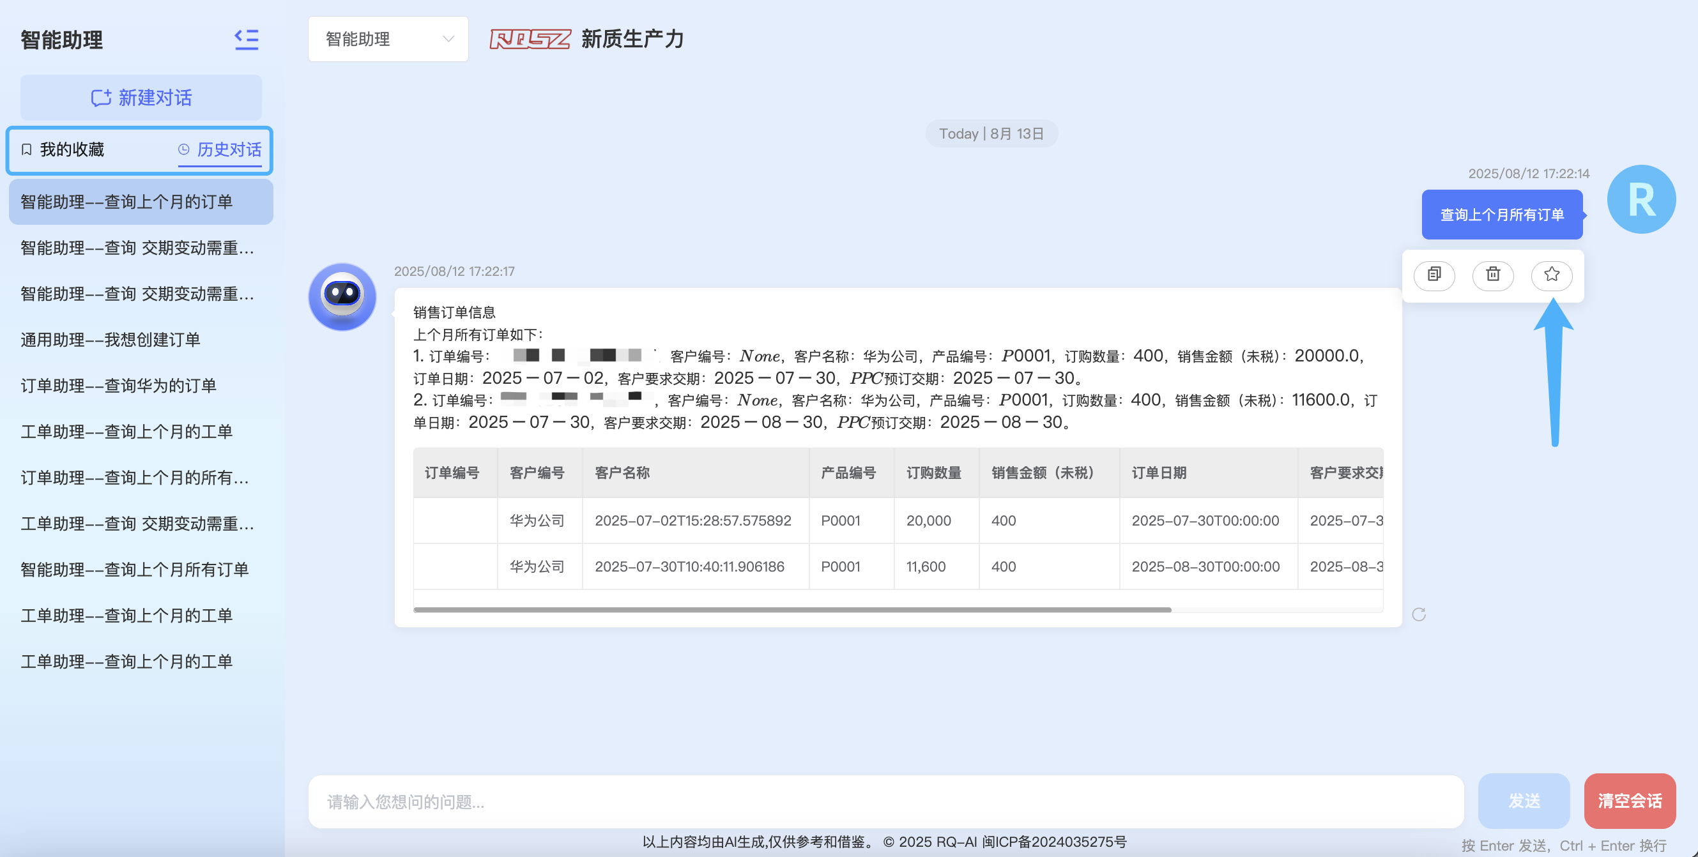The height and width of the screenshot is (857, 1698).
Task: Click the robot assistant avatar
Action: tap(342, 297)
